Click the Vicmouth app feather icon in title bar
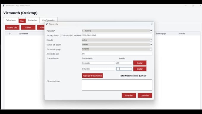Viewport: 202px width, 114px height. [x=4, y=6]
